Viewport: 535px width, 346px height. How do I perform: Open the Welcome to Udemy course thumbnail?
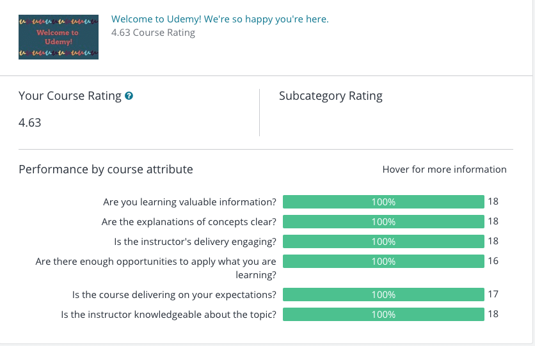(58, 37)
